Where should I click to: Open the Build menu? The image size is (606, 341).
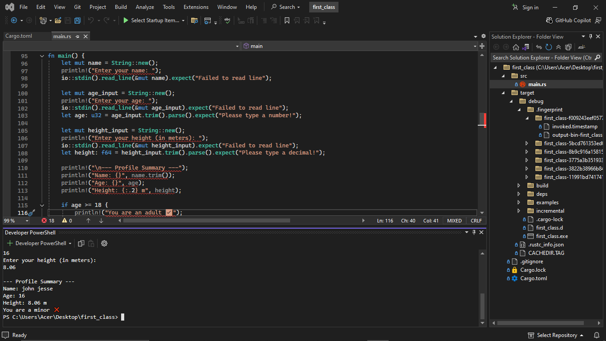click(x=121, y=7)
